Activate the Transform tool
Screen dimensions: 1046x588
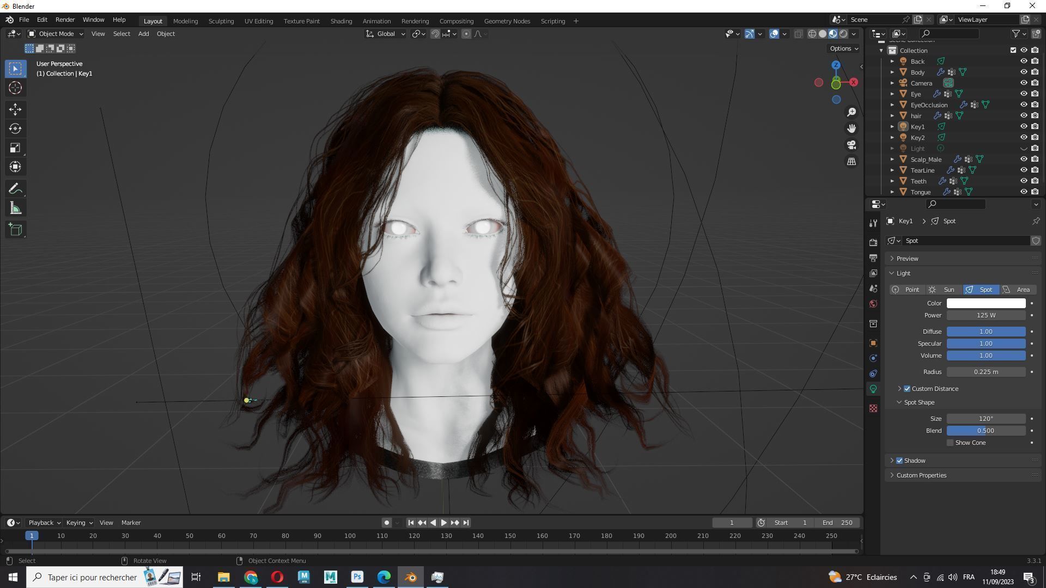[15, 167]
